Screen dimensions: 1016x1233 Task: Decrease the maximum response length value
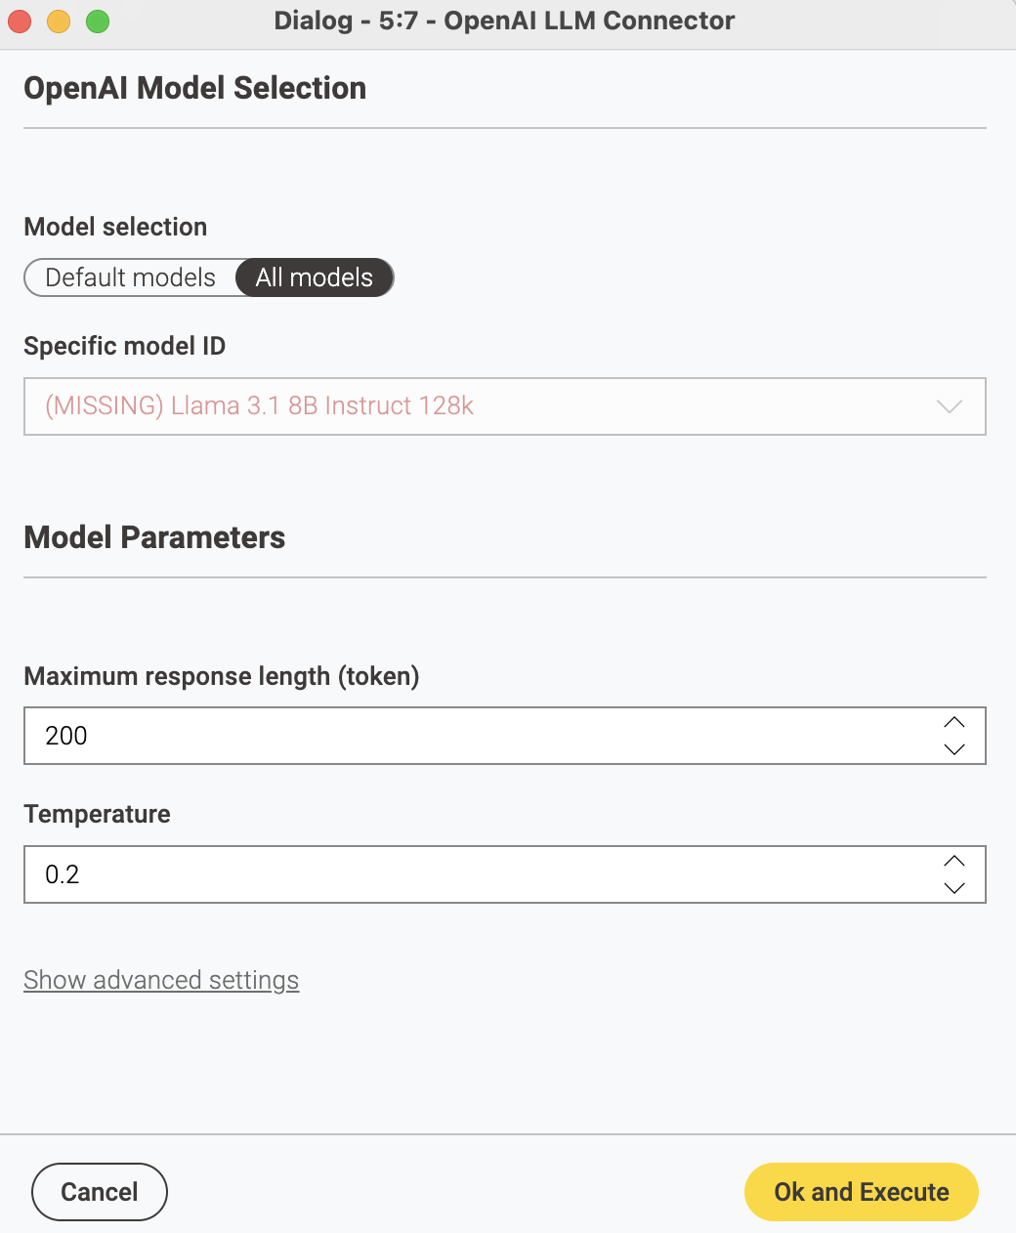(x=954, y=749)
